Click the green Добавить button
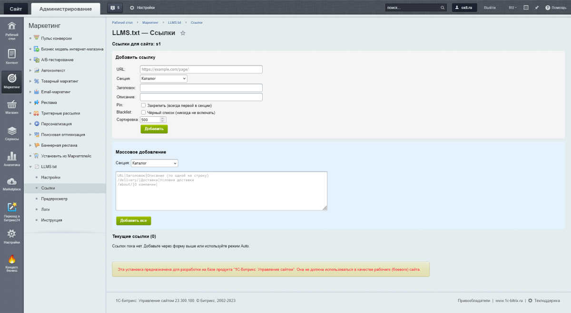The height and width of the screenshot is (313, 571). 154,129
